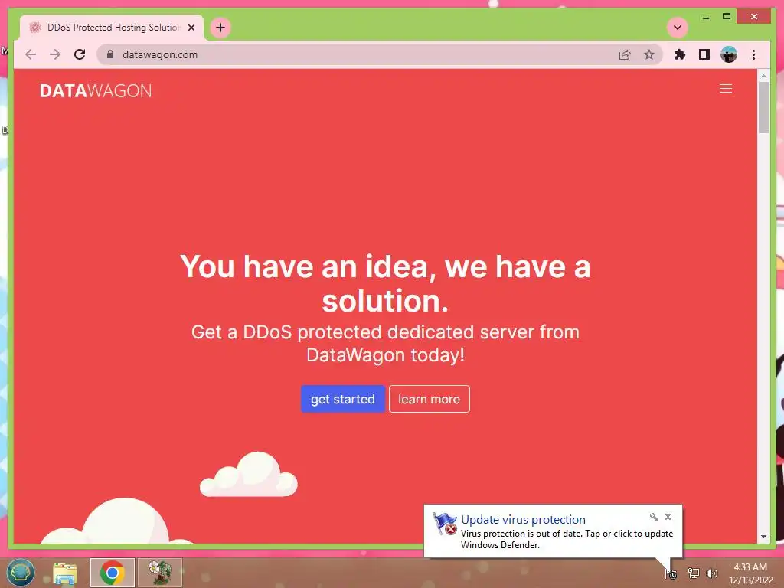Screen dimensions: 784x588
Task: Expand the tab search dropdown arrow
Action: click(678, 28)
